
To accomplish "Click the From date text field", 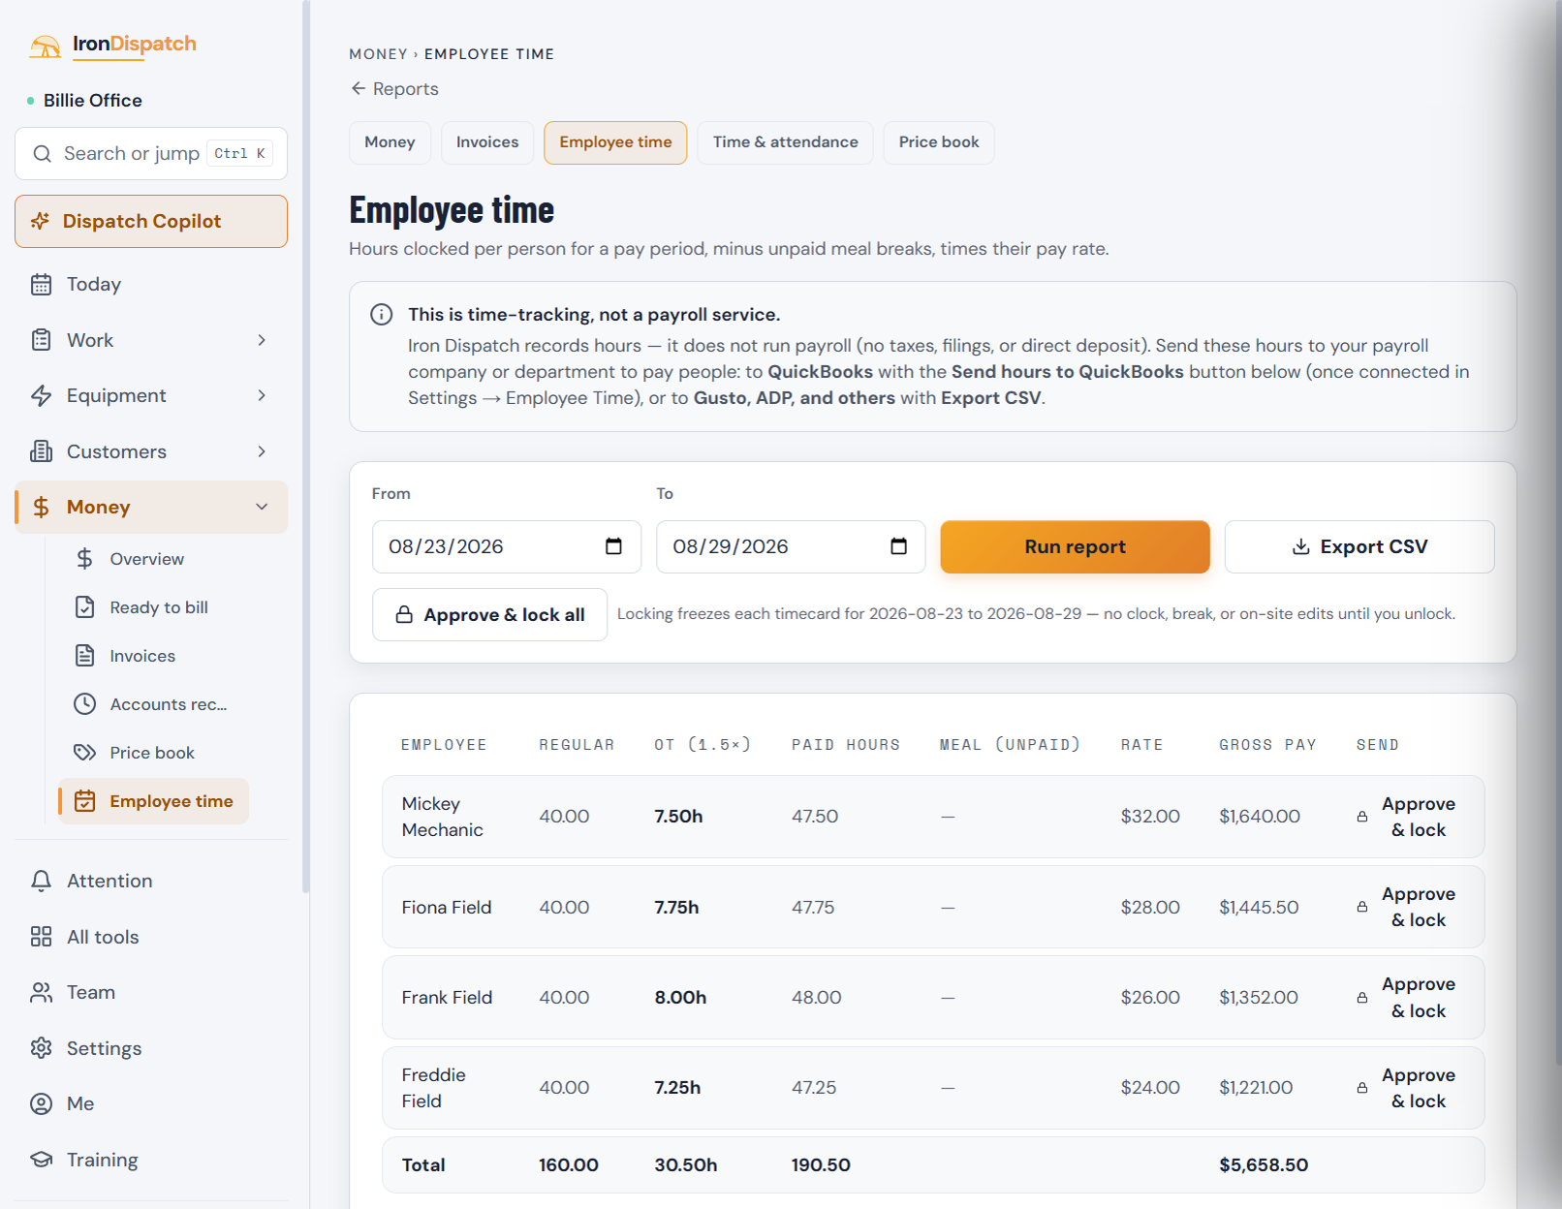I will 507,546.
